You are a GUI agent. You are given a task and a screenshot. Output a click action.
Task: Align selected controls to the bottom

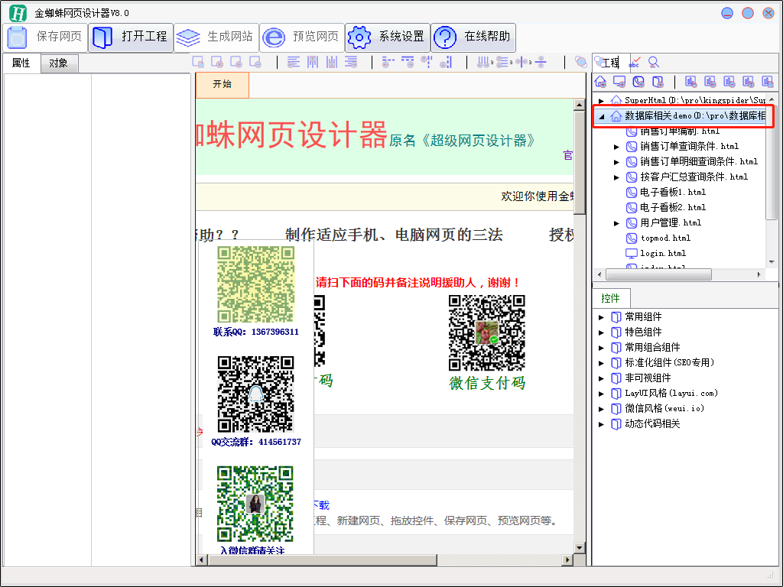(x=332, y=62)
